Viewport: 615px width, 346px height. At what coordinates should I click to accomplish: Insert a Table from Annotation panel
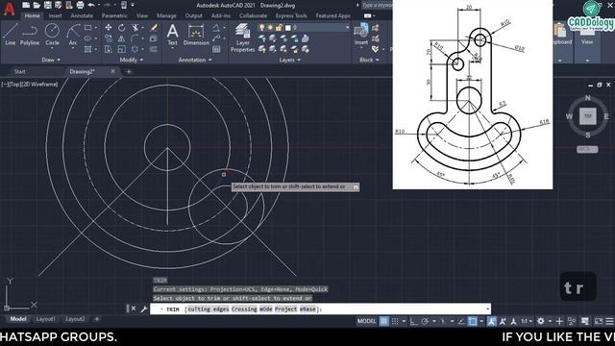pyautogui.click(x=216, y=49)
